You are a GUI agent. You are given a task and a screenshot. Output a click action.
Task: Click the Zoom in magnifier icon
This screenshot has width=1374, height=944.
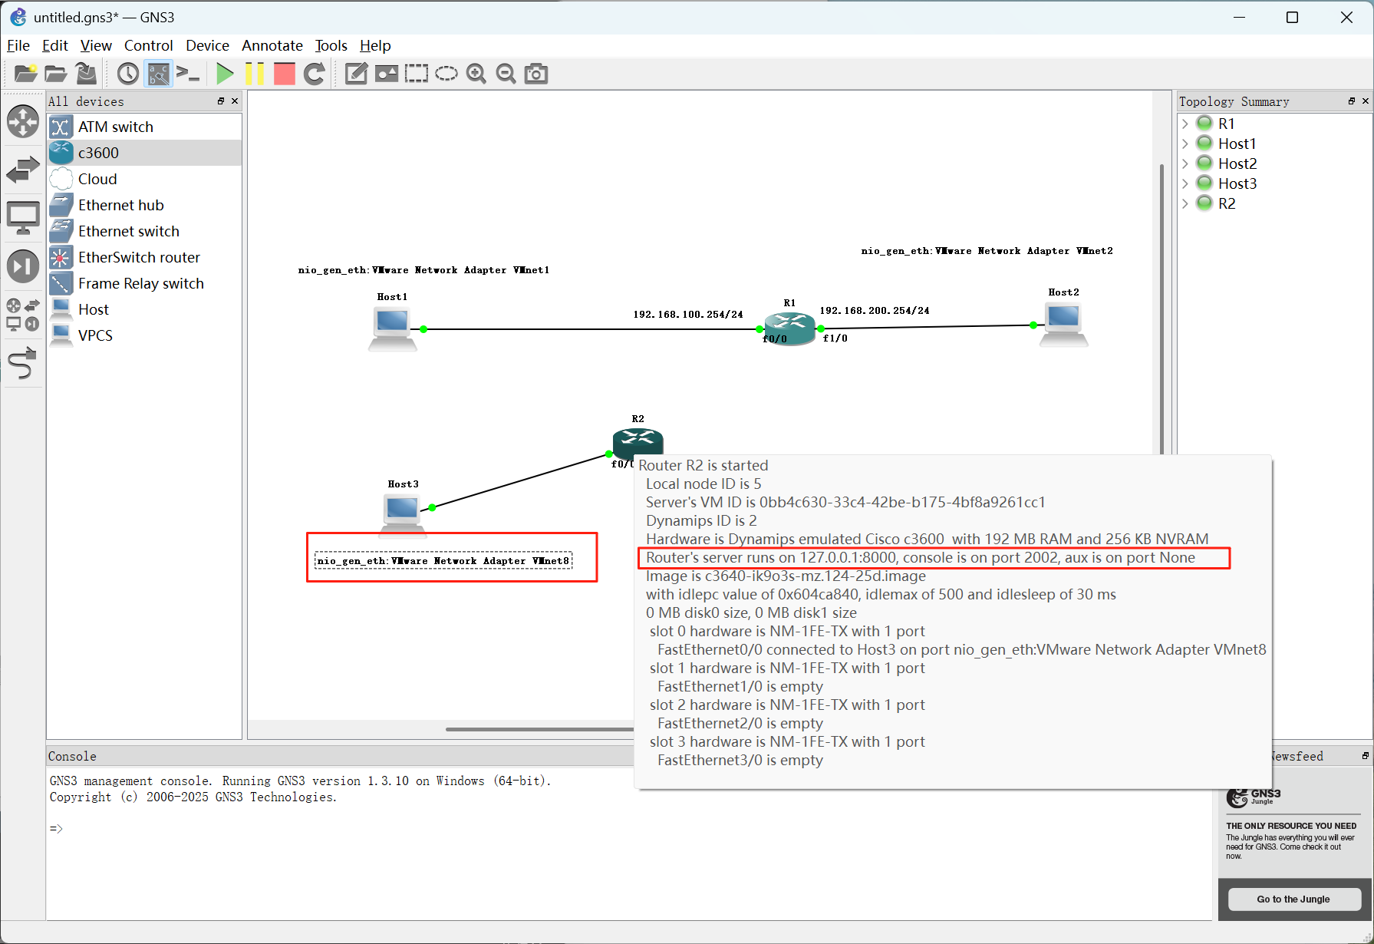[x=476, y=74]
